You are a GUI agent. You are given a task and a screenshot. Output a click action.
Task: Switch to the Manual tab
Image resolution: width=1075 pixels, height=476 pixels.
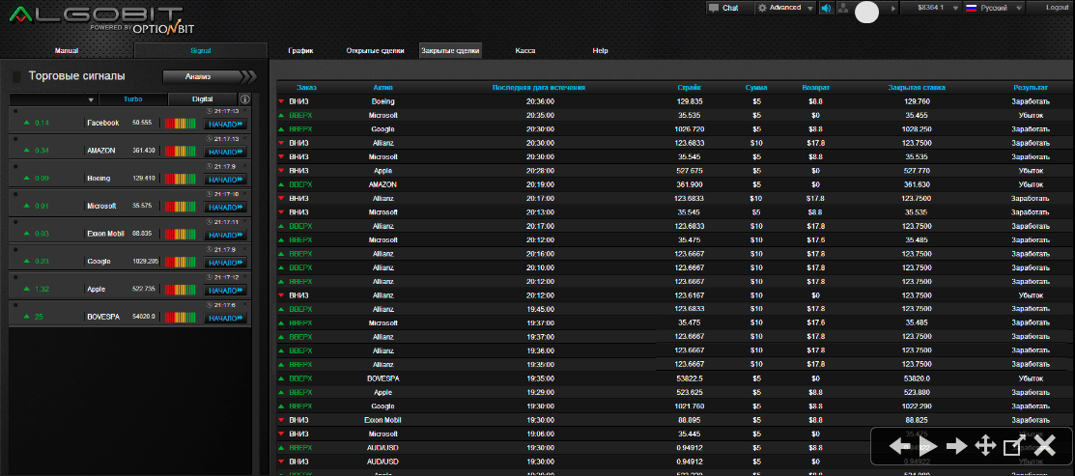[67, 50]
